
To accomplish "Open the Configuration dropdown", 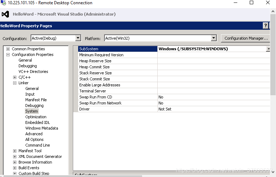I will click(x=78, y=38).
